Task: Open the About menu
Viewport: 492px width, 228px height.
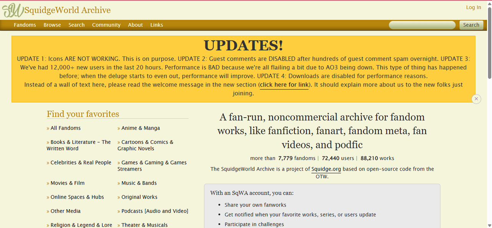Action: coord(135,25)
